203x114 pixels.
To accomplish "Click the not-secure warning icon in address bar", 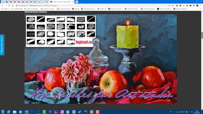I will pos(17,6).
